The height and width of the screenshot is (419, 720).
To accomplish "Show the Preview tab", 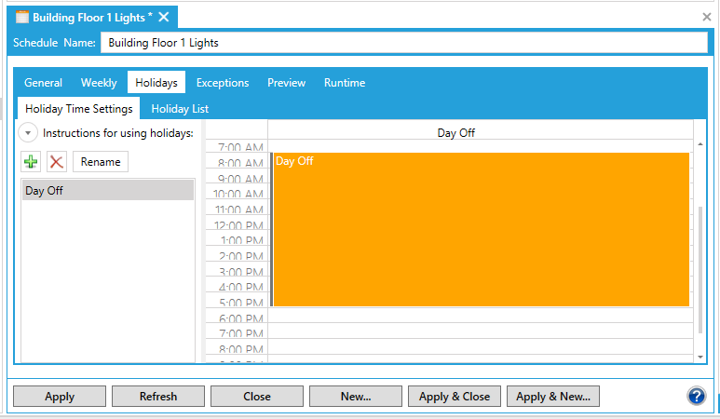I will 286,83.
